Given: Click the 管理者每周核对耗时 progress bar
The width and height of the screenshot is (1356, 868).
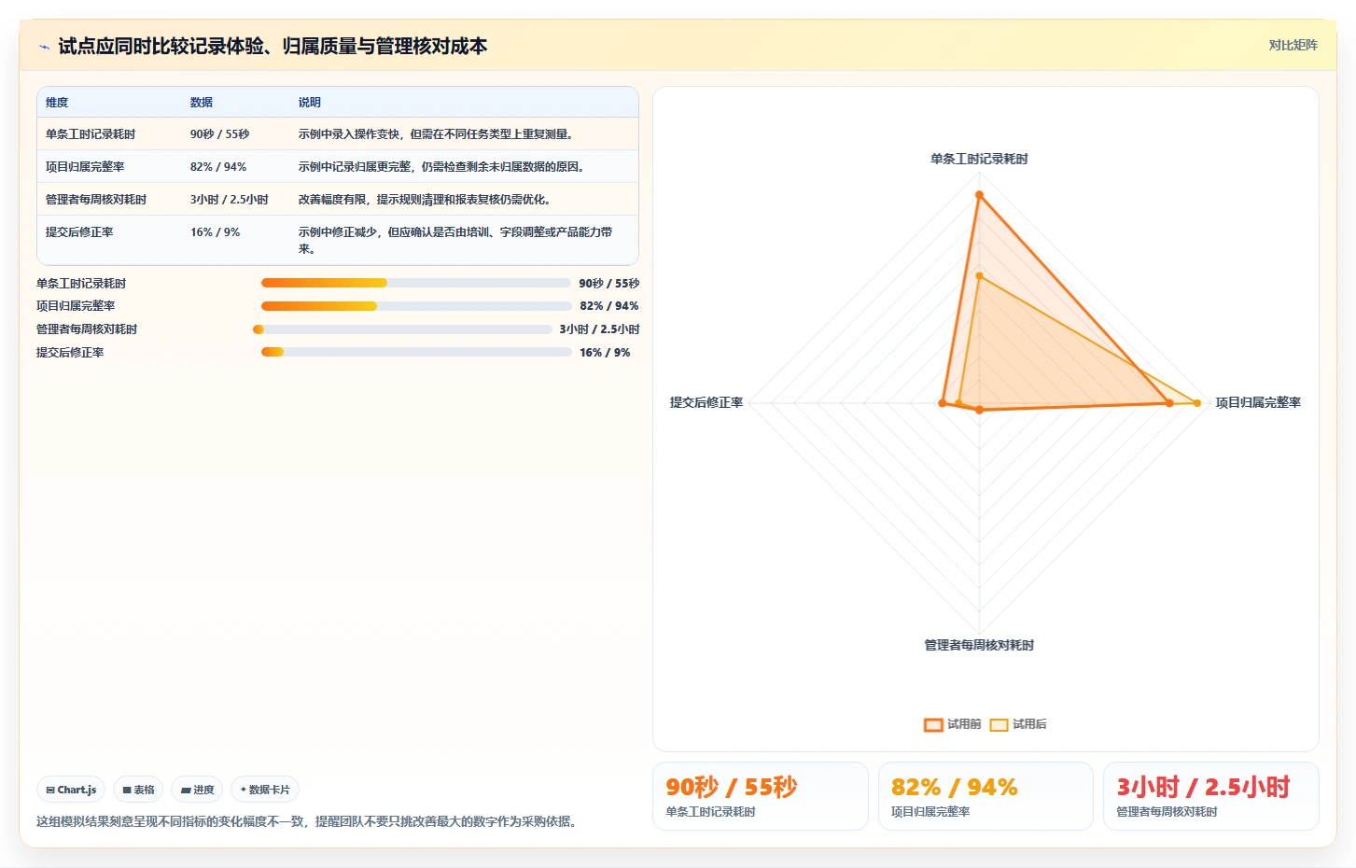Looking at the screenshot, I should point(402,329).
